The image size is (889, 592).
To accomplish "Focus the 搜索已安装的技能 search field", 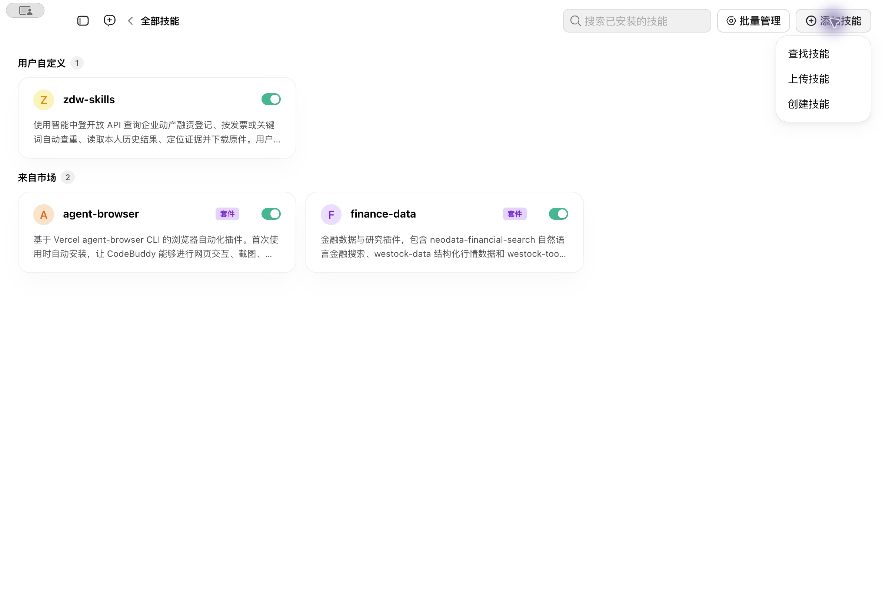I will point(637,21).
